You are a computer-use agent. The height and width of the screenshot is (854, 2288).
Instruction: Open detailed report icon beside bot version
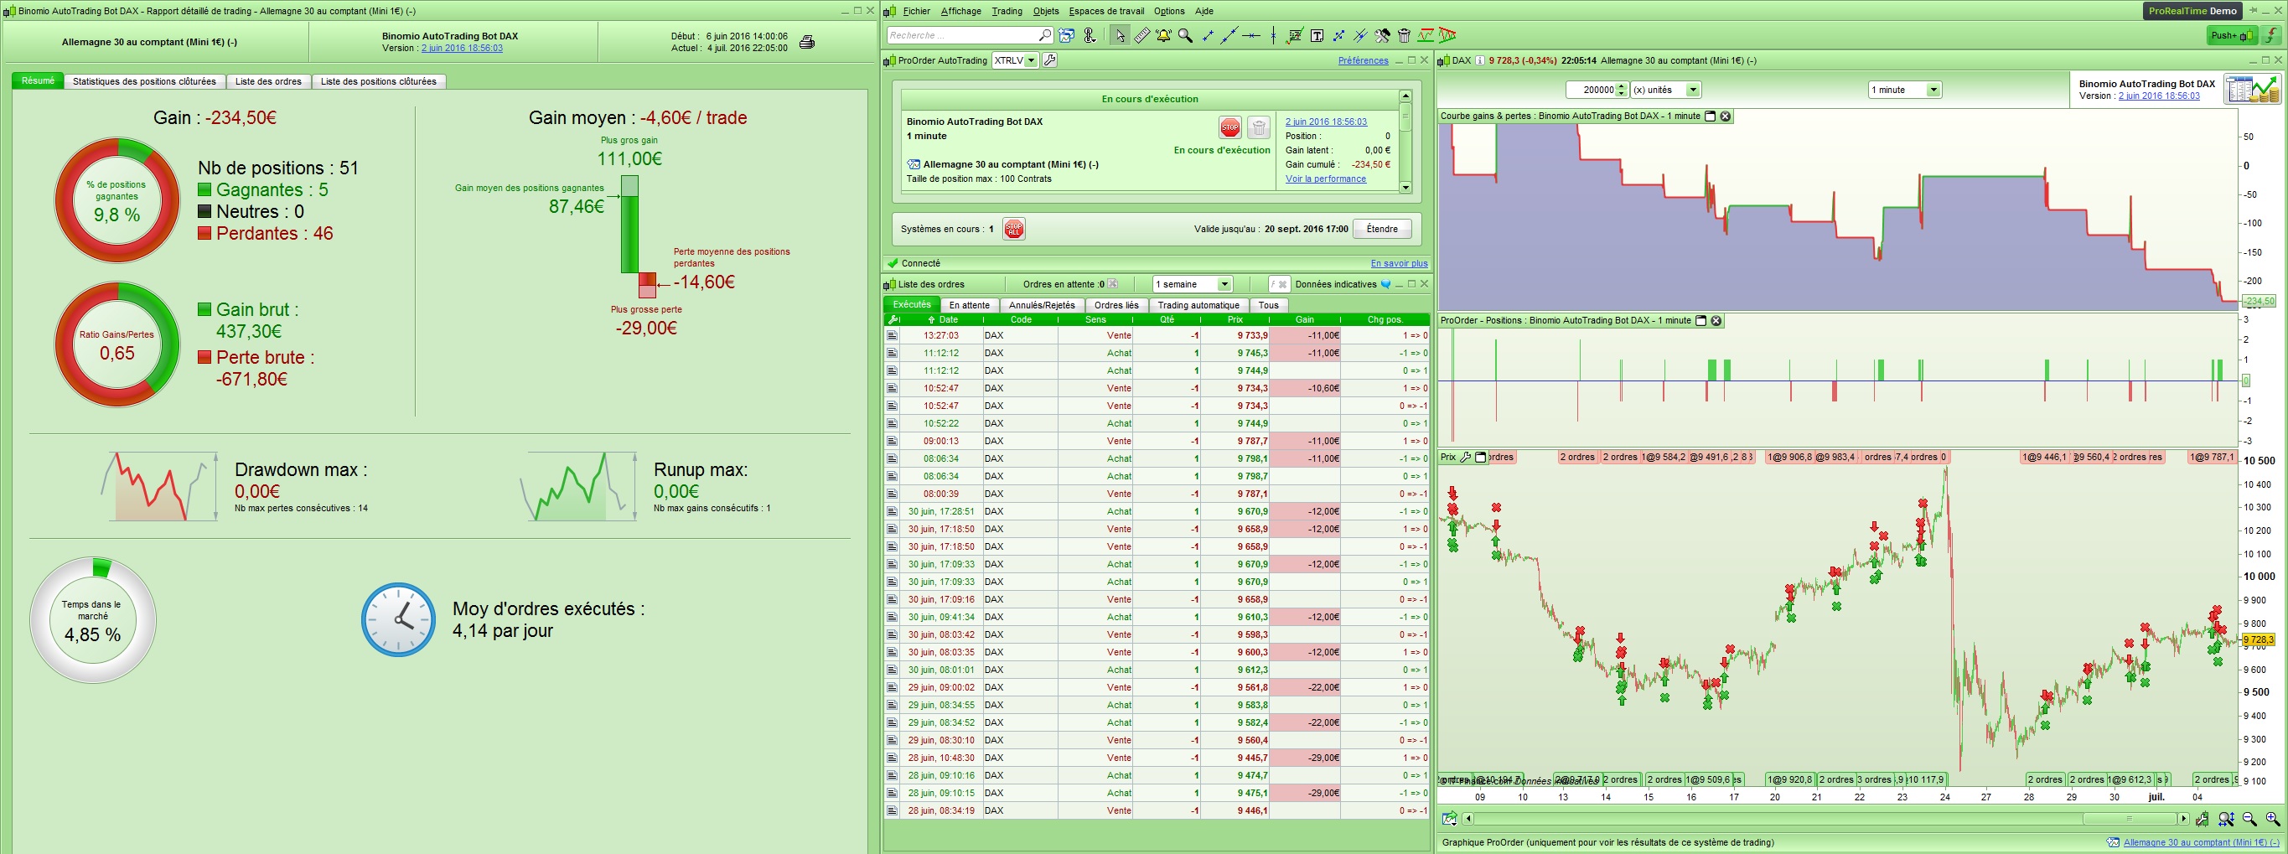coord(2252,90)
